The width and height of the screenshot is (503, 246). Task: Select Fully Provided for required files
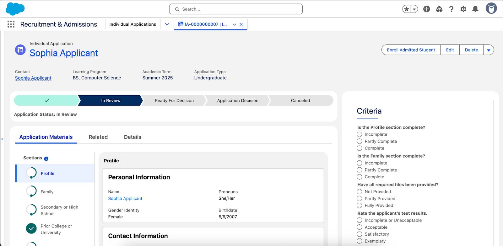click(360, 205)
